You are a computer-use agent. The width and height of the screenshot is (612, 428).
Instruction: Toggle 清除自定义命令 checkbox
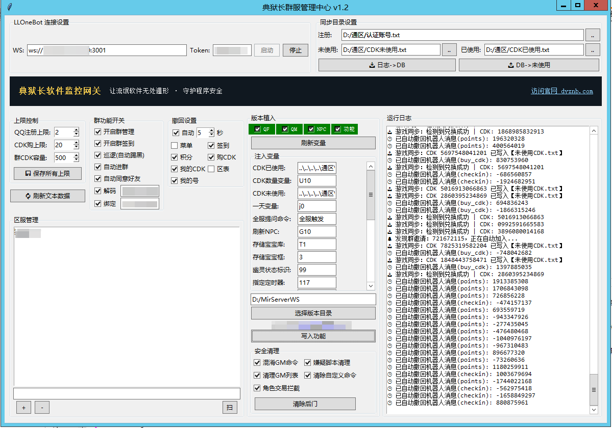[308, 376]
